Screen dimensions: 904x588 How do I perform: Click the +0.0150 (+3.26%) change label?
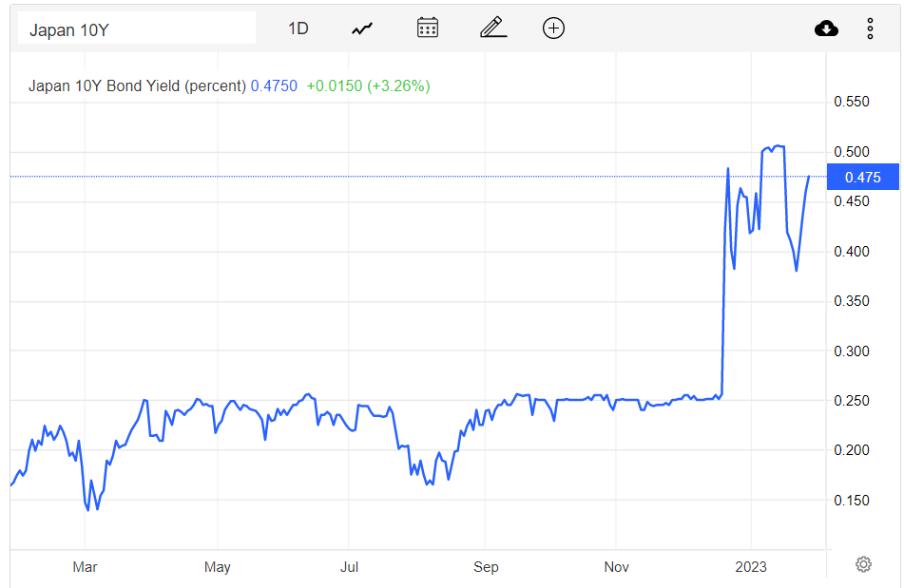369,85
